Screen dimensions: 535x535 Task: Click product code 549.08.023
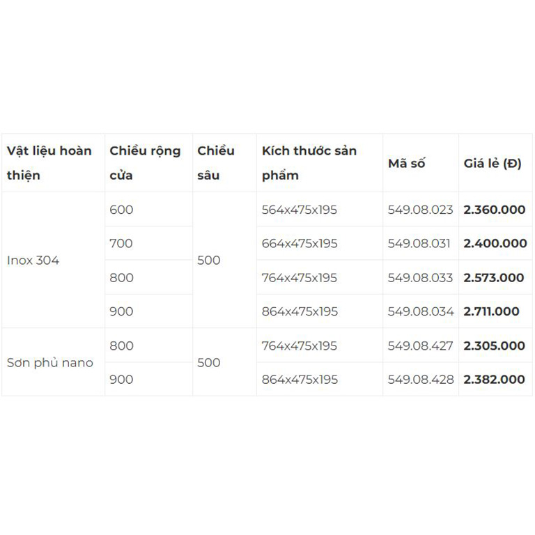click(x=420, y=210)
